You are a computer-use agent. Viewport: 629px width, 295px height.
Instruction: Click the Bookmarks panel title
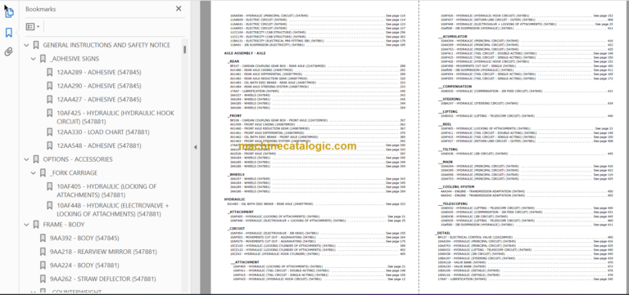40,9
